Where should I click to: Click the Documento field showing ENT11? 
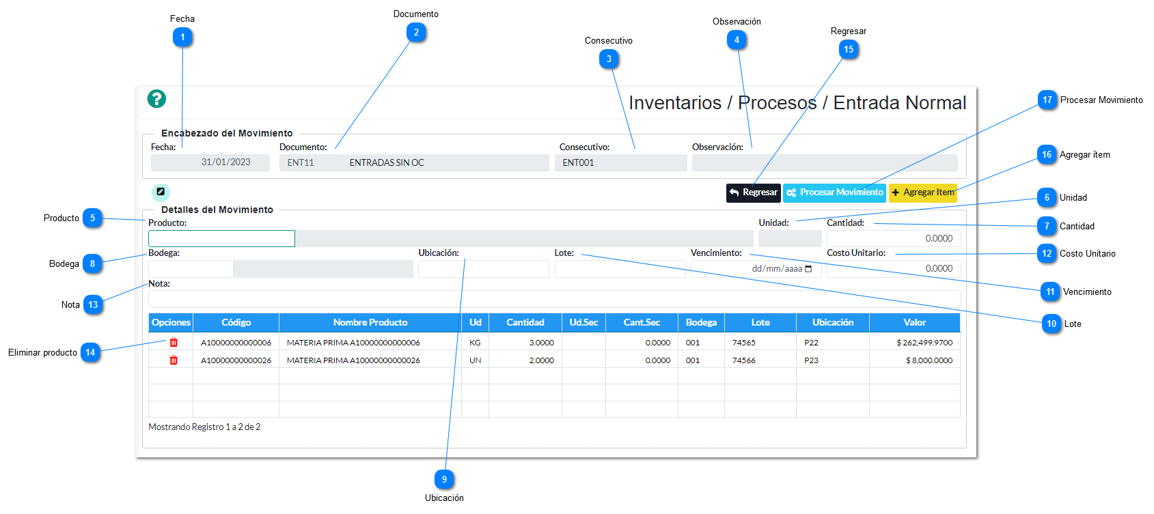tap(310, 162)
